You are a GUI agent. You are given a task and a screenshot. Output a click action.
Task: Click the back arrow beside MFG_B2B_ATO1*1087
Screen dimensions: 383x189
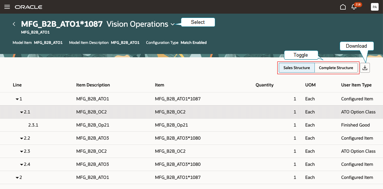[x=14, y=24]
